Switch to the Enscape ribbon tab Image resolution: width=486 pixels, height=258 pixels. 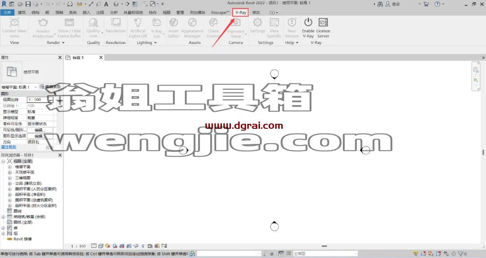click(x=220, y=13)
